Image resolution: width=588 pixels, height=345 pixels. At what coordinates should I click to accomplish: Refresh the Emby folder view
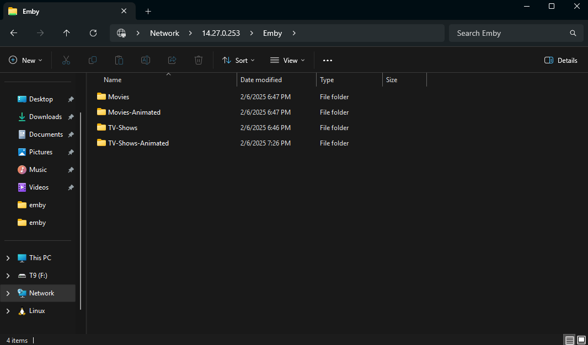click(x=93, y=33)
